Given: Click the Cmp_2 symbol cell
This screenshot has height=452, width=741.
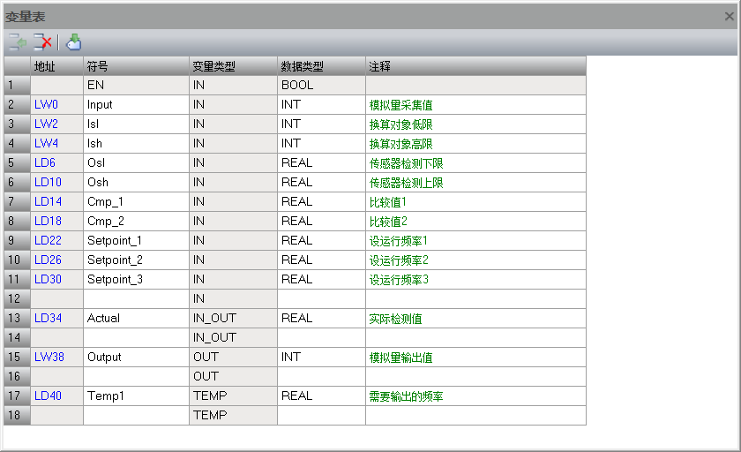Looking at the screenshot, I should pos(136,221).
